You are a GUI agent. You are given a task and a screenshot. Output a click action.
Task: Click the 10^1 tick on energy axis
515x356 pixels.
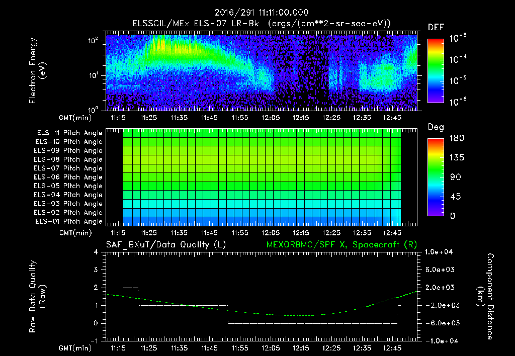click(93, 75)
